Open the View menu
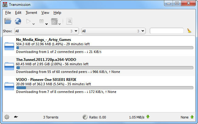The image size is (198, 124). [x=45, y=13]
